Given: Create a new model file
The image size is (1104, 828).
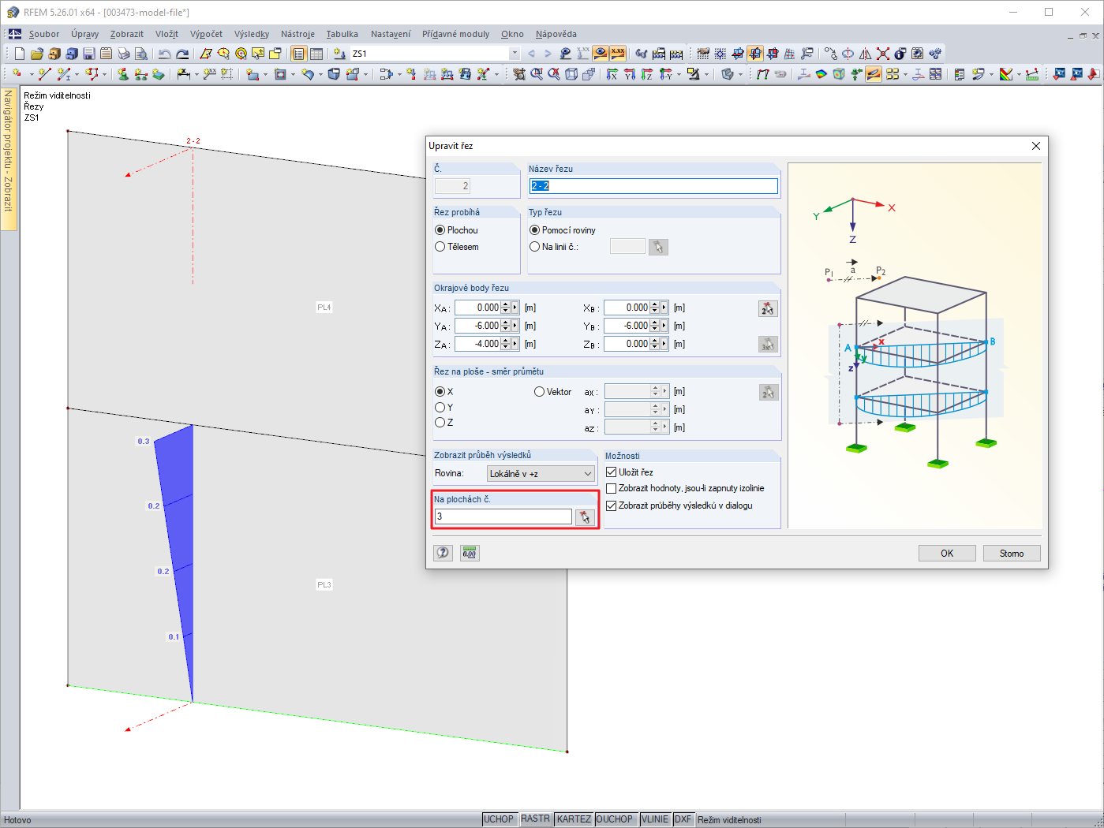Looking at the screenshot, I should 20,54.
